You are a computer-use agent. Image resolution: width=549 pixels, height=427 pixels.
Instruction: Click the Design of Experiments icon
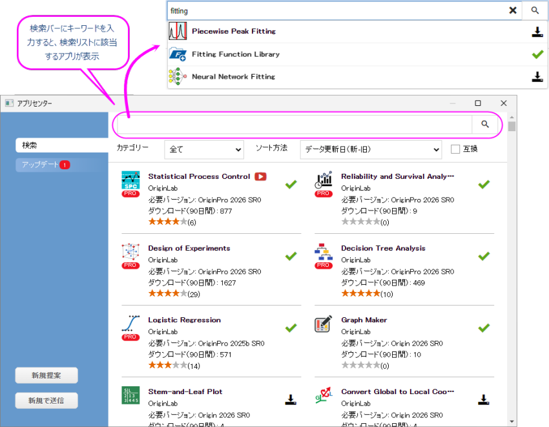(130, 252)
